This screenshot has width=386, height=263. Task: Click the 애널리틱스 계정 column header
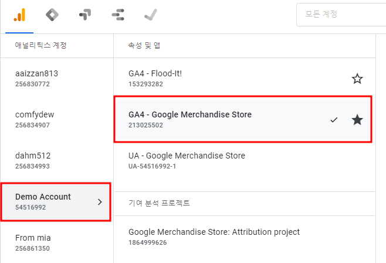point(40,45)
